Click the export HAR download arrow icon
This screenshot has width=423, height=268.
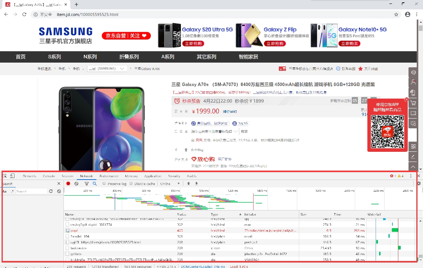pos(196,183)
